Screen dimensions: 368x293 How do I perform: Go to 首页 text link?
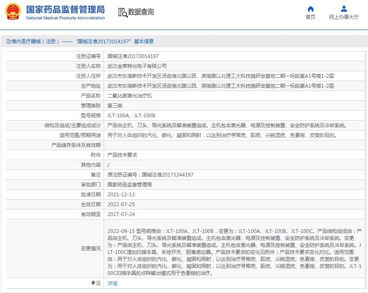coord(310,17)
